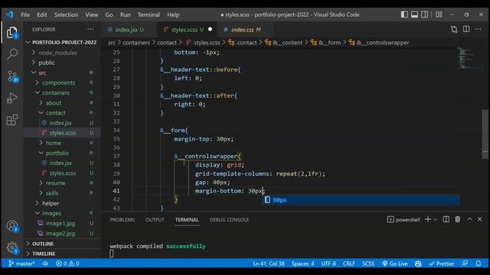The height and width of the screenshot is (275, 490).
Task: Toggle primary side bar layout icon
Action: tap(404, 15)
